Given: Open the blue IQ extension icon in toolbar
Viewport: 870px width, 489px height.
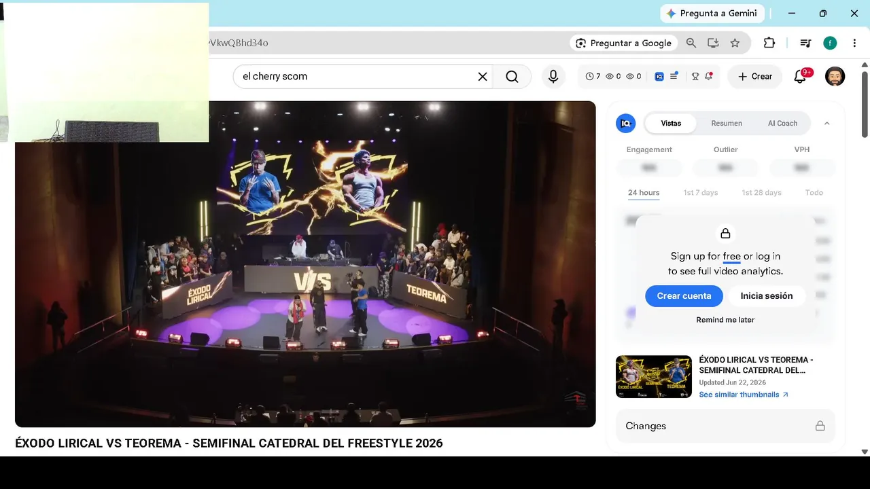Looking at the screenshot, I should coord(659,77).
